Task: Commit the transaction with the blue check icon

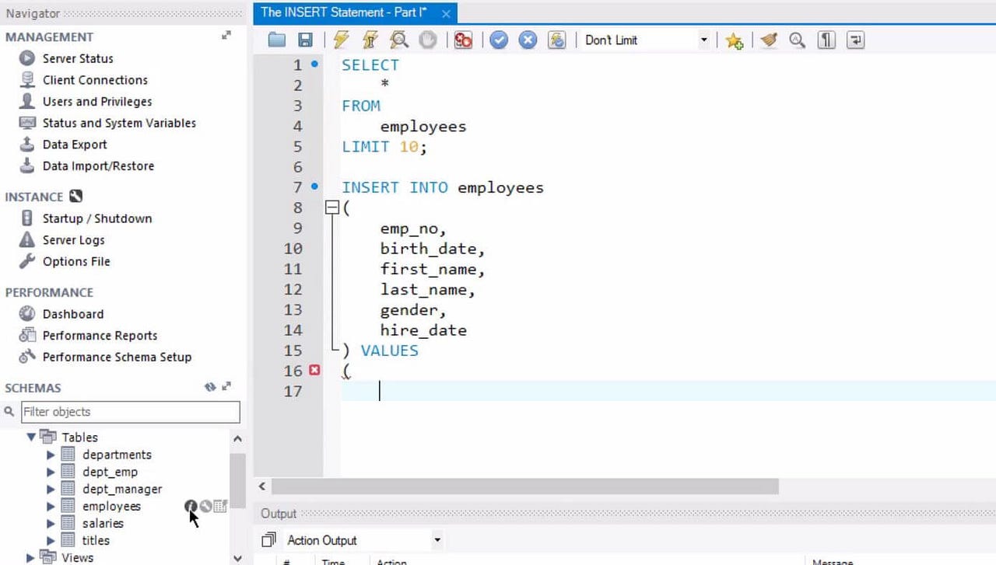Action: coord(499,39)
